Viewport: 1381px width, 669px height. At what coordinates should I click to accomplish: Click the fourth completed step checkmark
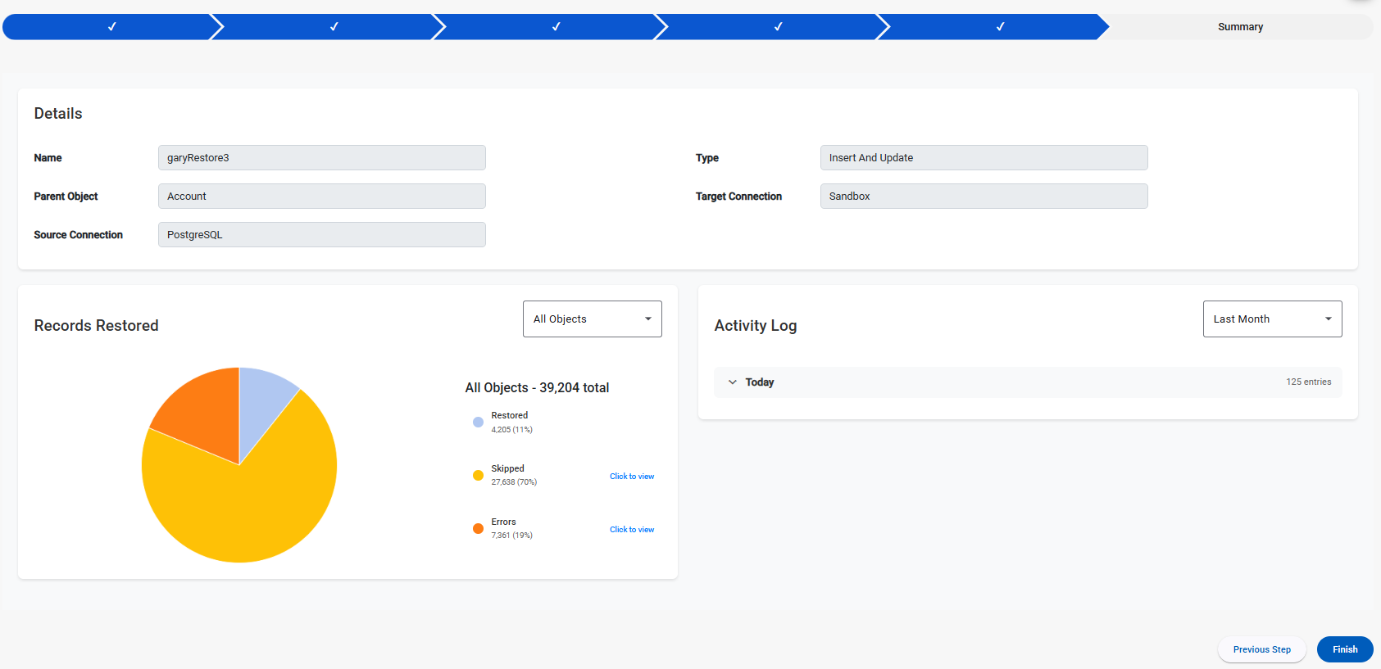pyautogui.click(x=778, y=27)
